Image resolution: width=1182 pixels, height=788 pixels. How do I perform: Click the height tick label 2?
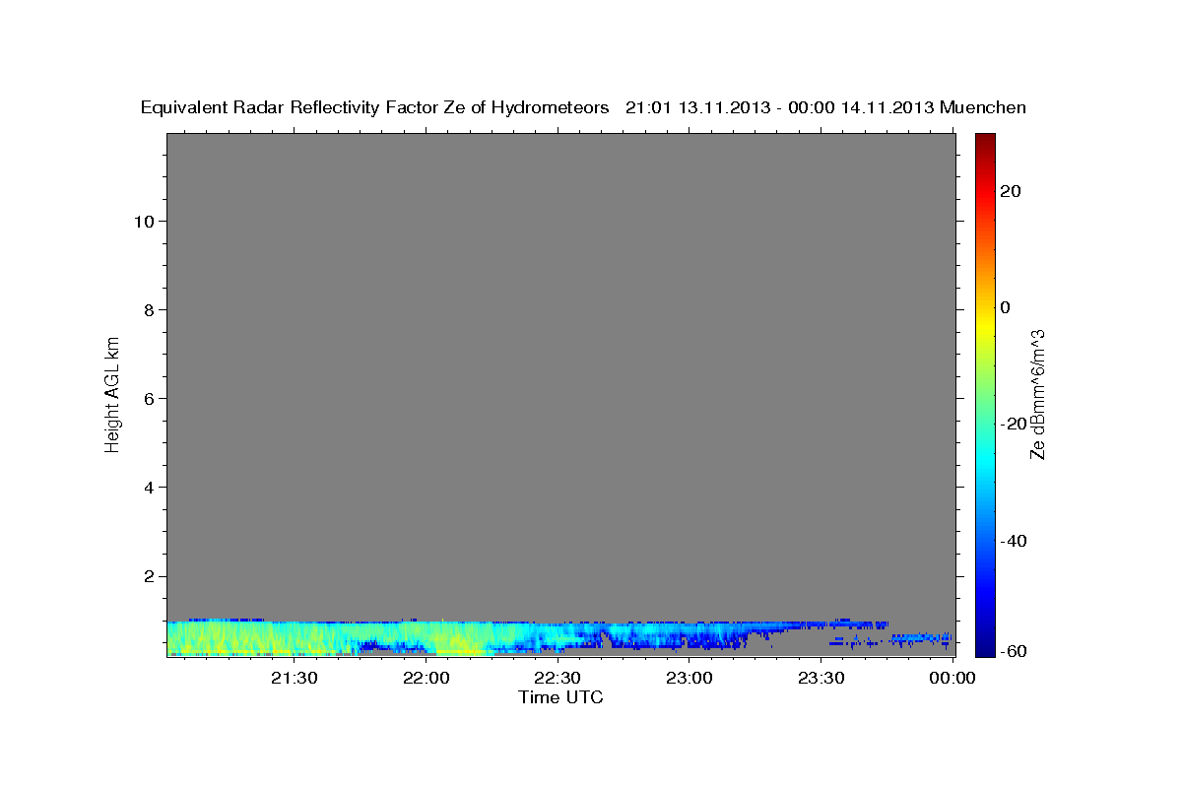coord(148,576)
